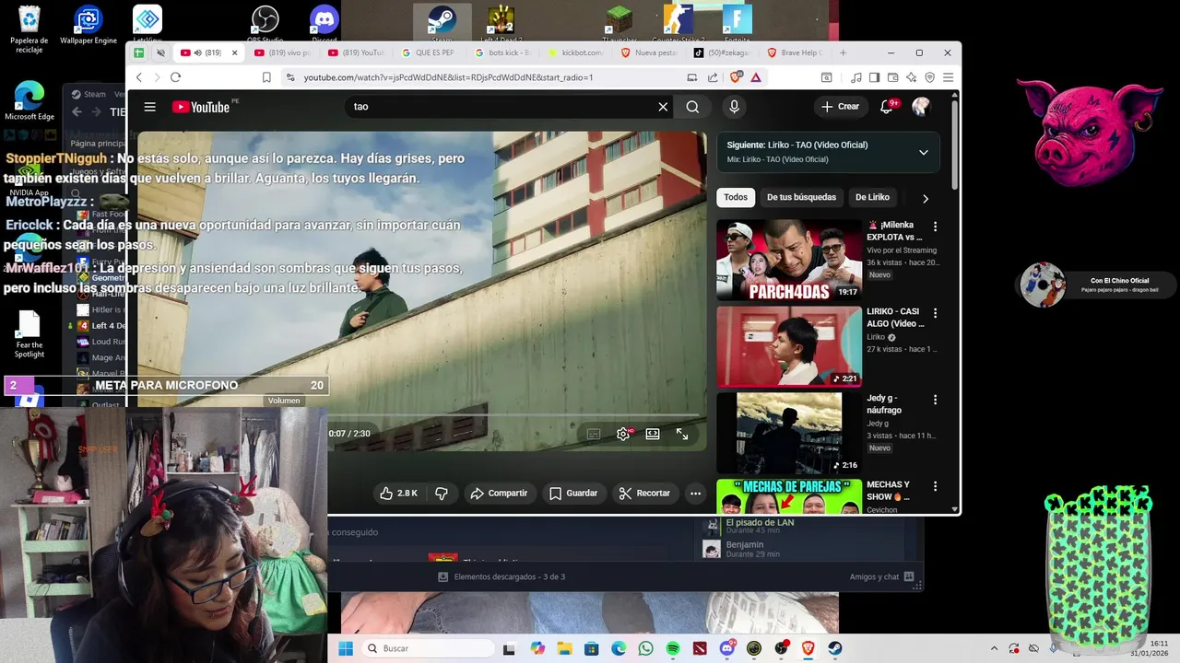Focus the Windows taskbar 'Buscar' search box
Viewport: 1180px width, 663px height.
point(428,648)
